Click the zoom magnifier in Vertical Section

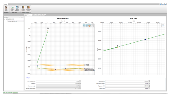(92, 26)
